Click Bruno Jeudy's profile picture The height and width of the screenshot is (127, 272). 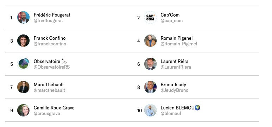pyautogui.click(x=150, y=87)
